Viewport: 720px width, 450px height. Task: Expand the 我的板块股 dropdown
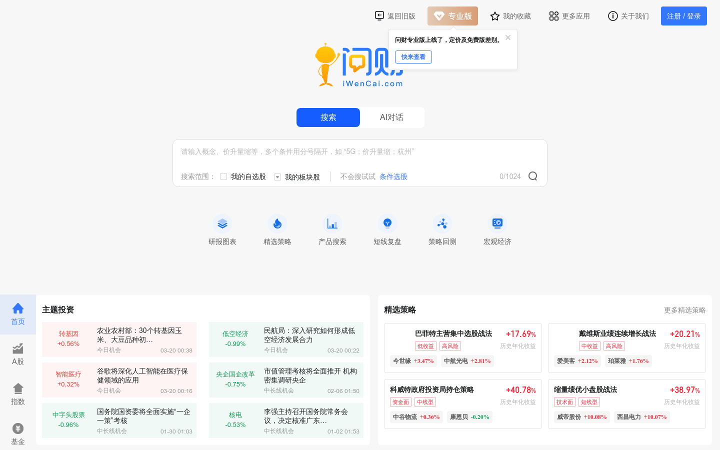pos(277,176)
